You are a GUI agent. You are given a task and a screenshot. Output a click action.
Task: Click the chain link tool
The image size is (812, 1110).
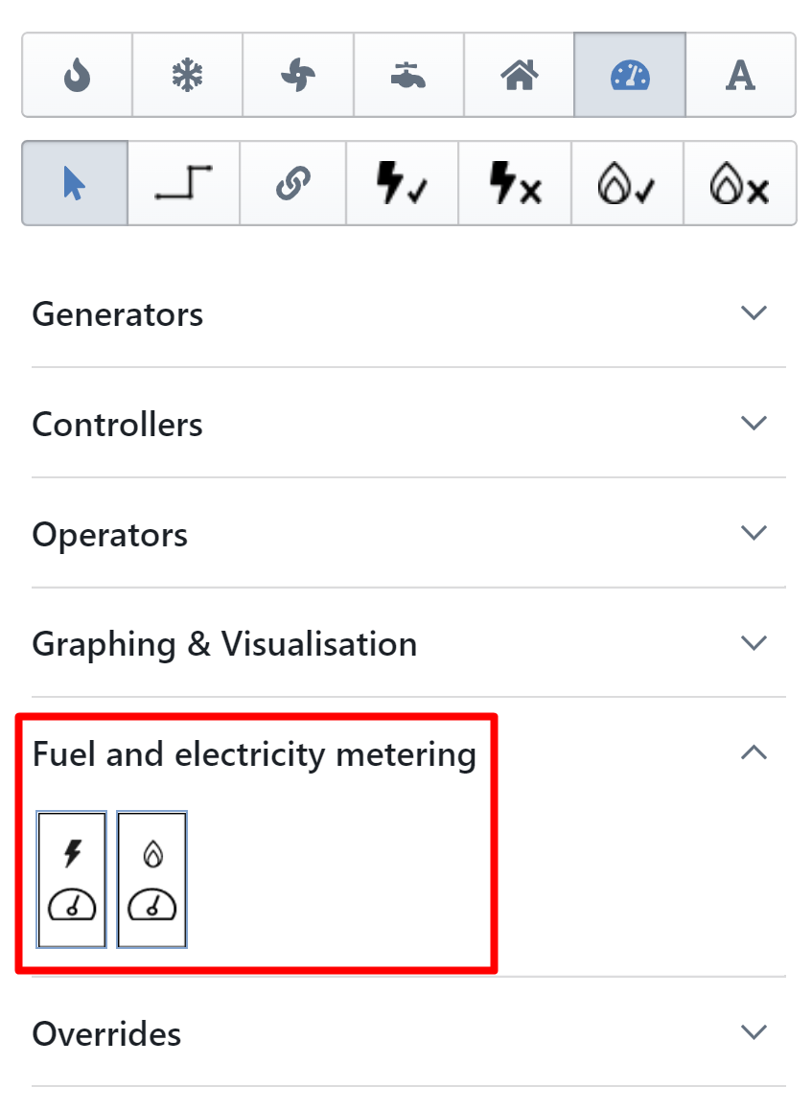(x=292, y=183)
